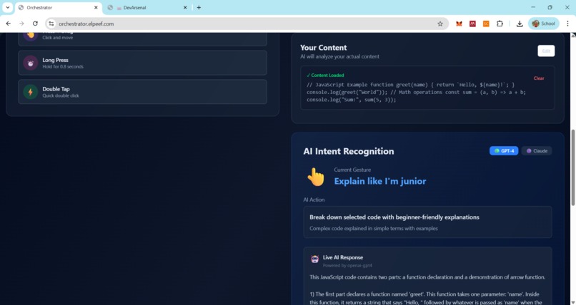
Task: Click the Content Loaded status text
Action: point(325,75)
